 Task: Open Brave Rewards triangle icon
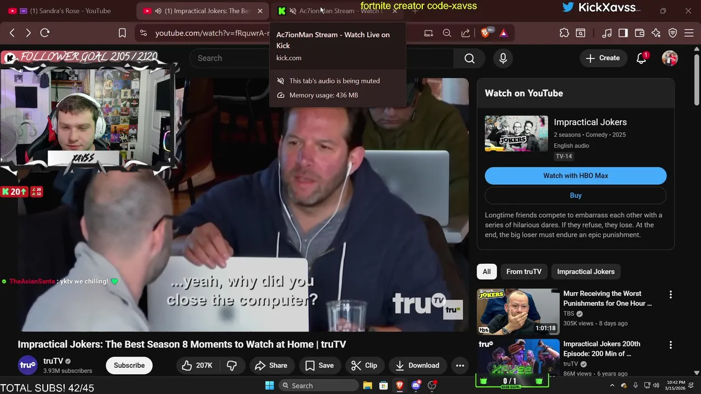pos(503,33)
